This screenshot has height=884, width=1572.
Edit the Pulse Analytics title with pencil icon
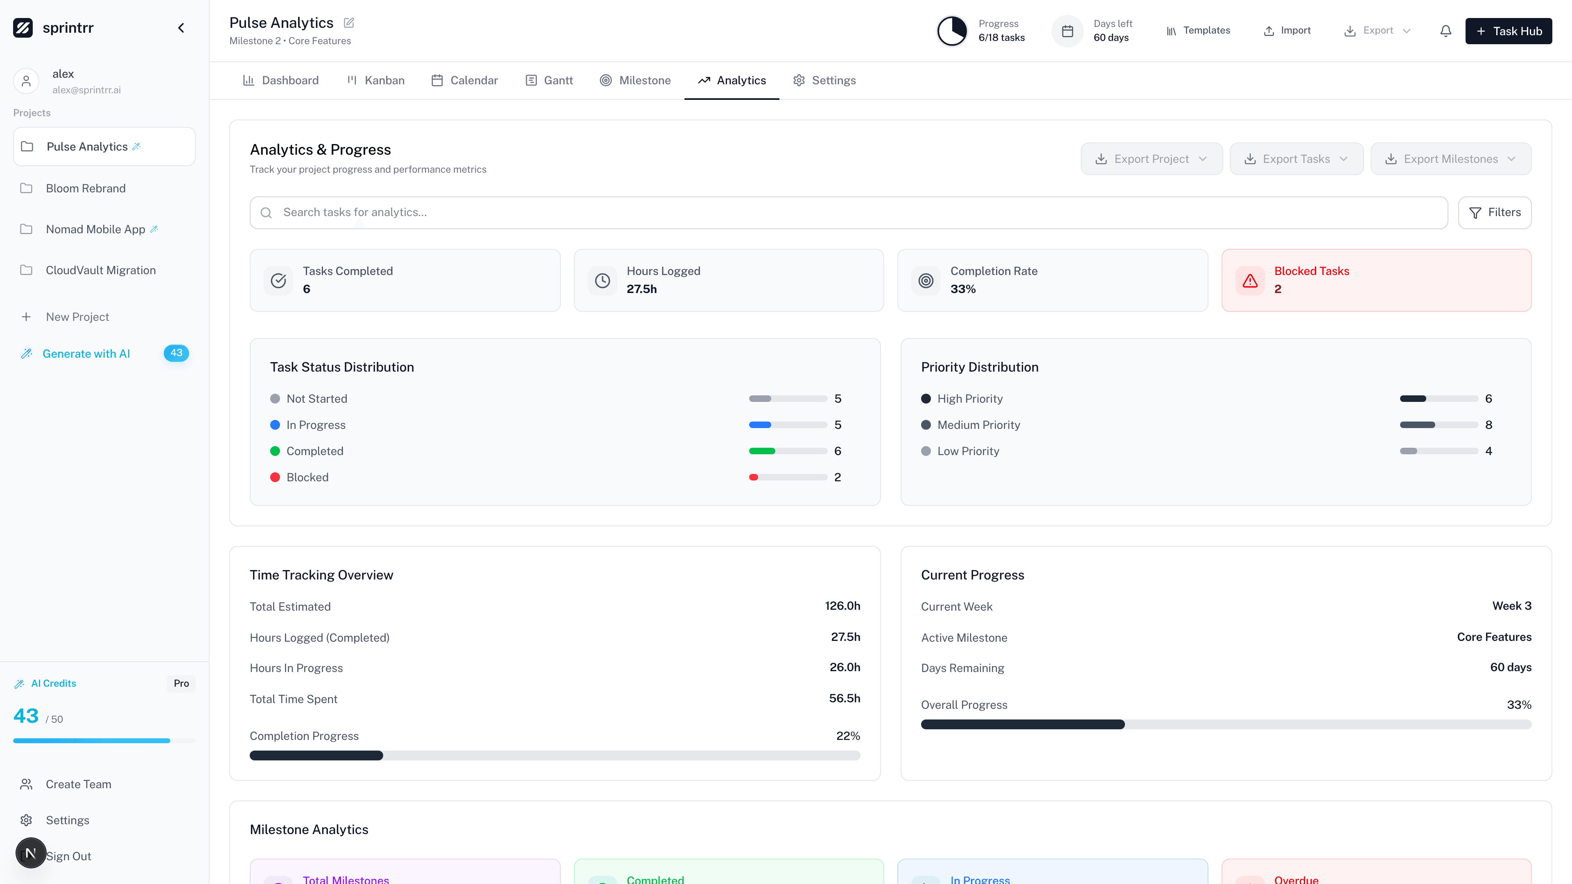coord(348,23)
